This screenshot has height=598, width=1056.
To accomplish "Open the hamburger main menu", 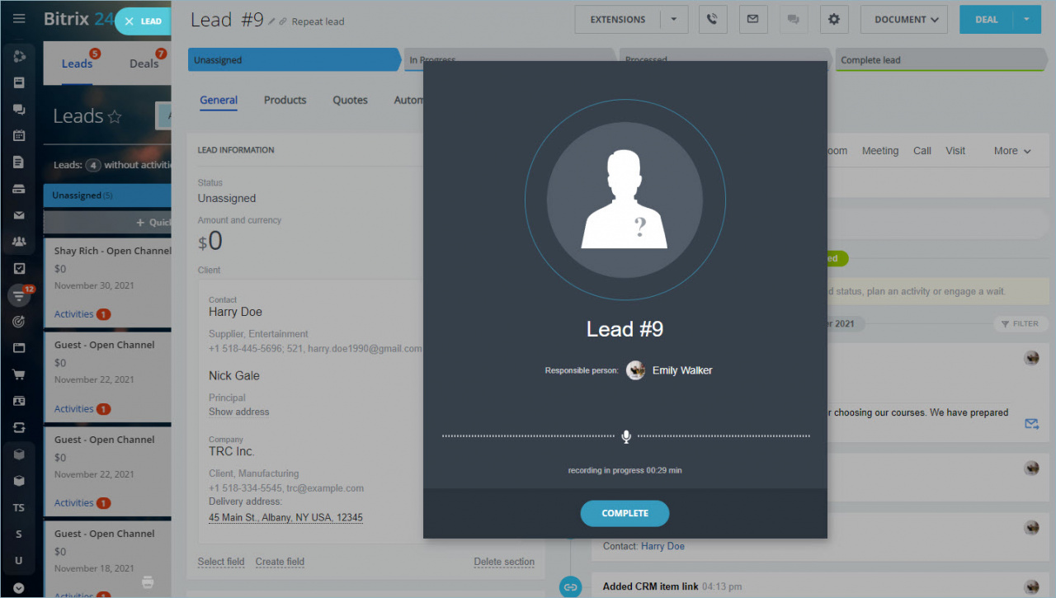I will [x=19, y=18].
